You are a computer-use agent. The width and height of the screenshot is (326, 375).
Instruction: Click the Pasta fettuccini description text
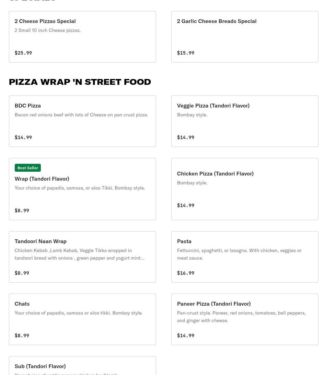(239, 254)
